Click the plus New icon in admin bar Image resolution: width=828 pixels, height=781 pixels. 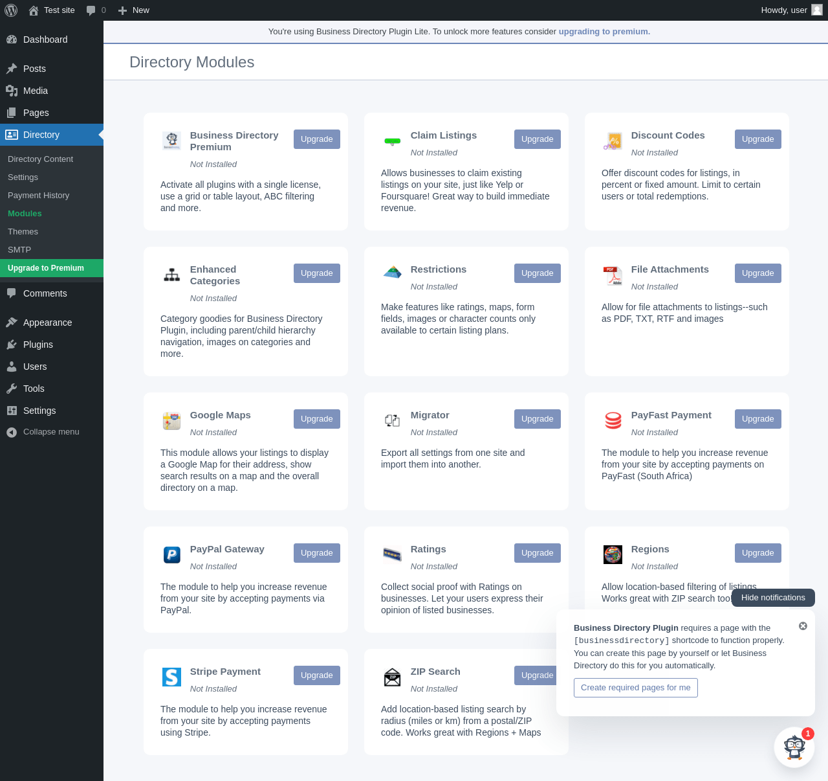122,10
